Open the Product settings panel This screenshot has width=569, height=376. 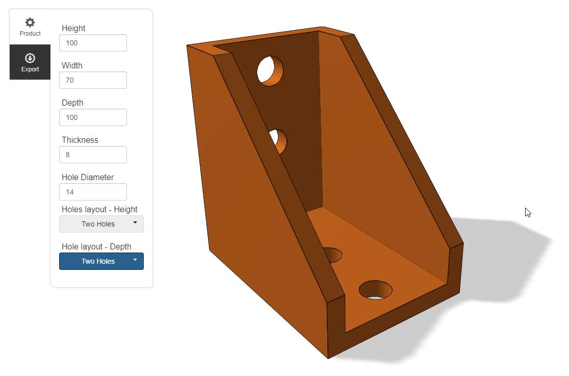(x=30, y=26)
